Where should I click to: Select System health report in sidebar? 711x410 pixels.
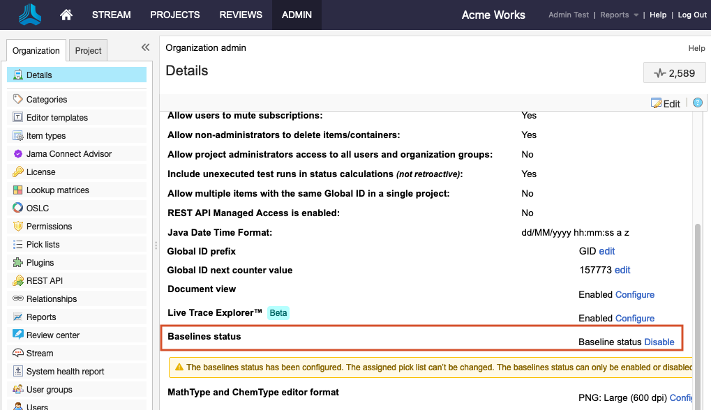pyautogui.click(x=77, y=371)
